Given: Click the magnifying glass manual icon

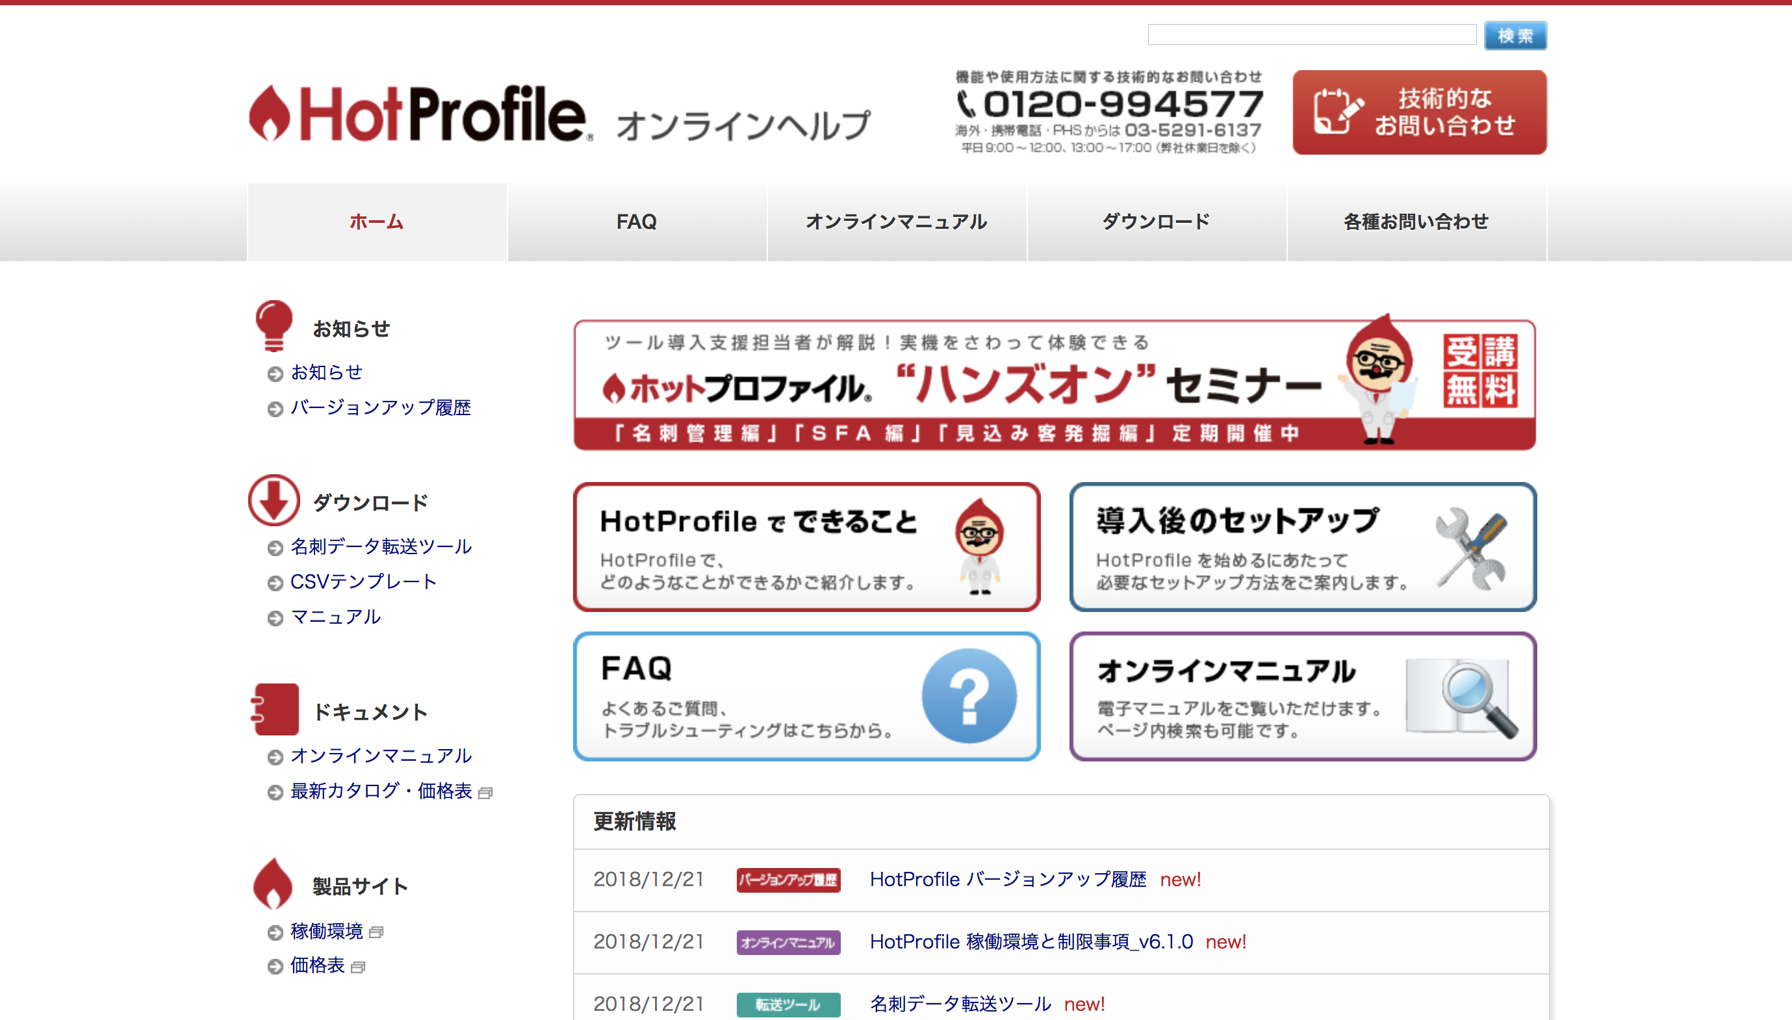Looking at the screenshot, I should click(1464, 697).
